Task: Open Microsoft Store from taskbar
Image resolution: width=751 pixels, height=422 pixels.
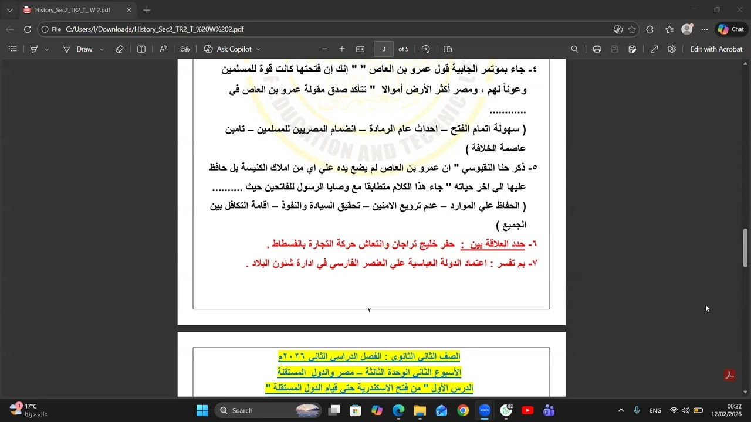Action: tap(356, 410)
